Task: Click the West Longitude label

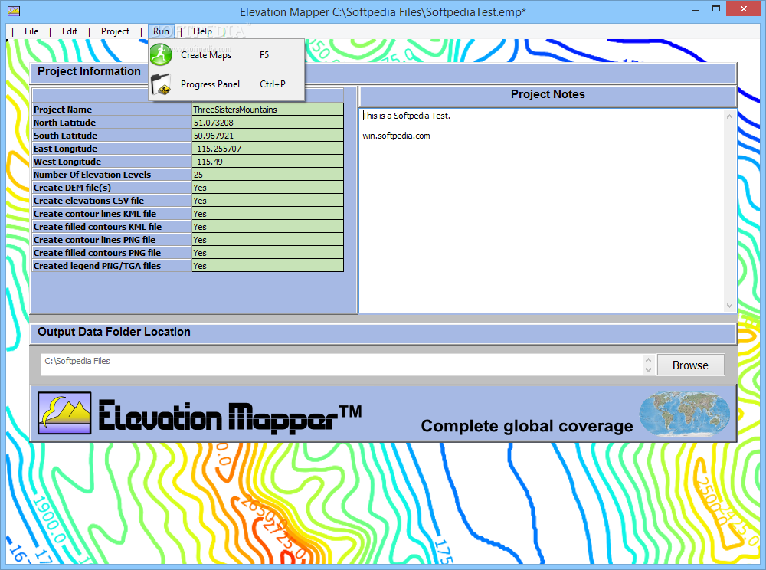Action: point(67,162)
